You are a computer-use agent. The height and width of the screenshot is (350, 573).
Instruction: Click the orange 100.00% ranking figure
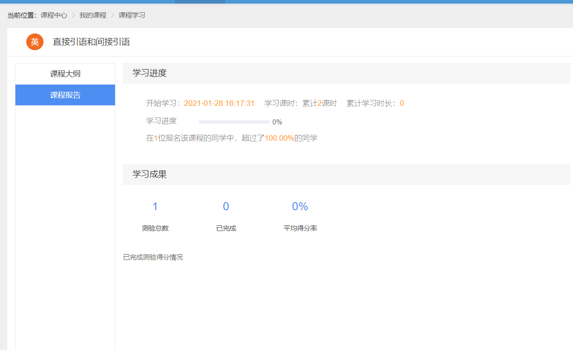279,138
